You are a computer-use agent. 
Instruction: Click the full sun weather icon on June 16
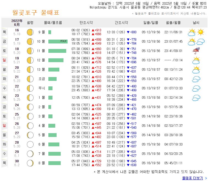click(201, 32)
